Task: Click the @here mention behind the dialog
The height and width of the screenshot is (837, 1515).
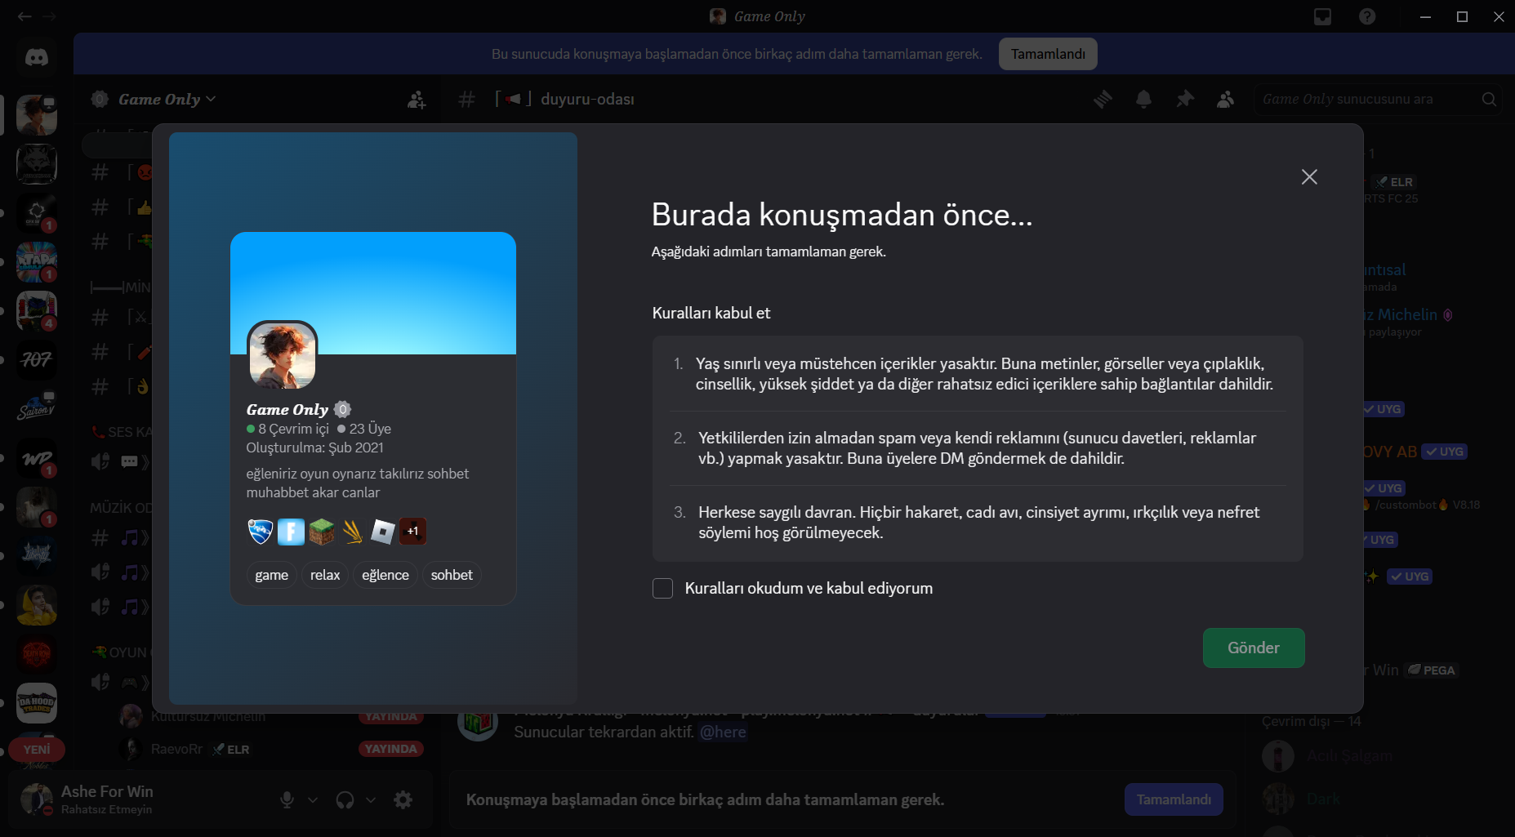Action: coord(723,732)
